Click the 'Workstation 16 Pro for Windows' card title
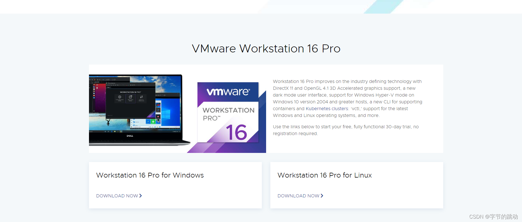The image size is (522, 222). click(150, 175)
